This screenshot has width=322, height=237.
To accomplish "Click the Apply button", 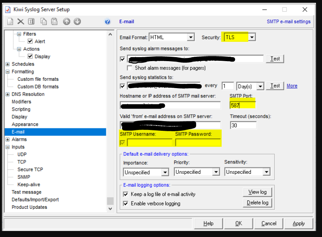I will (299, 223).
